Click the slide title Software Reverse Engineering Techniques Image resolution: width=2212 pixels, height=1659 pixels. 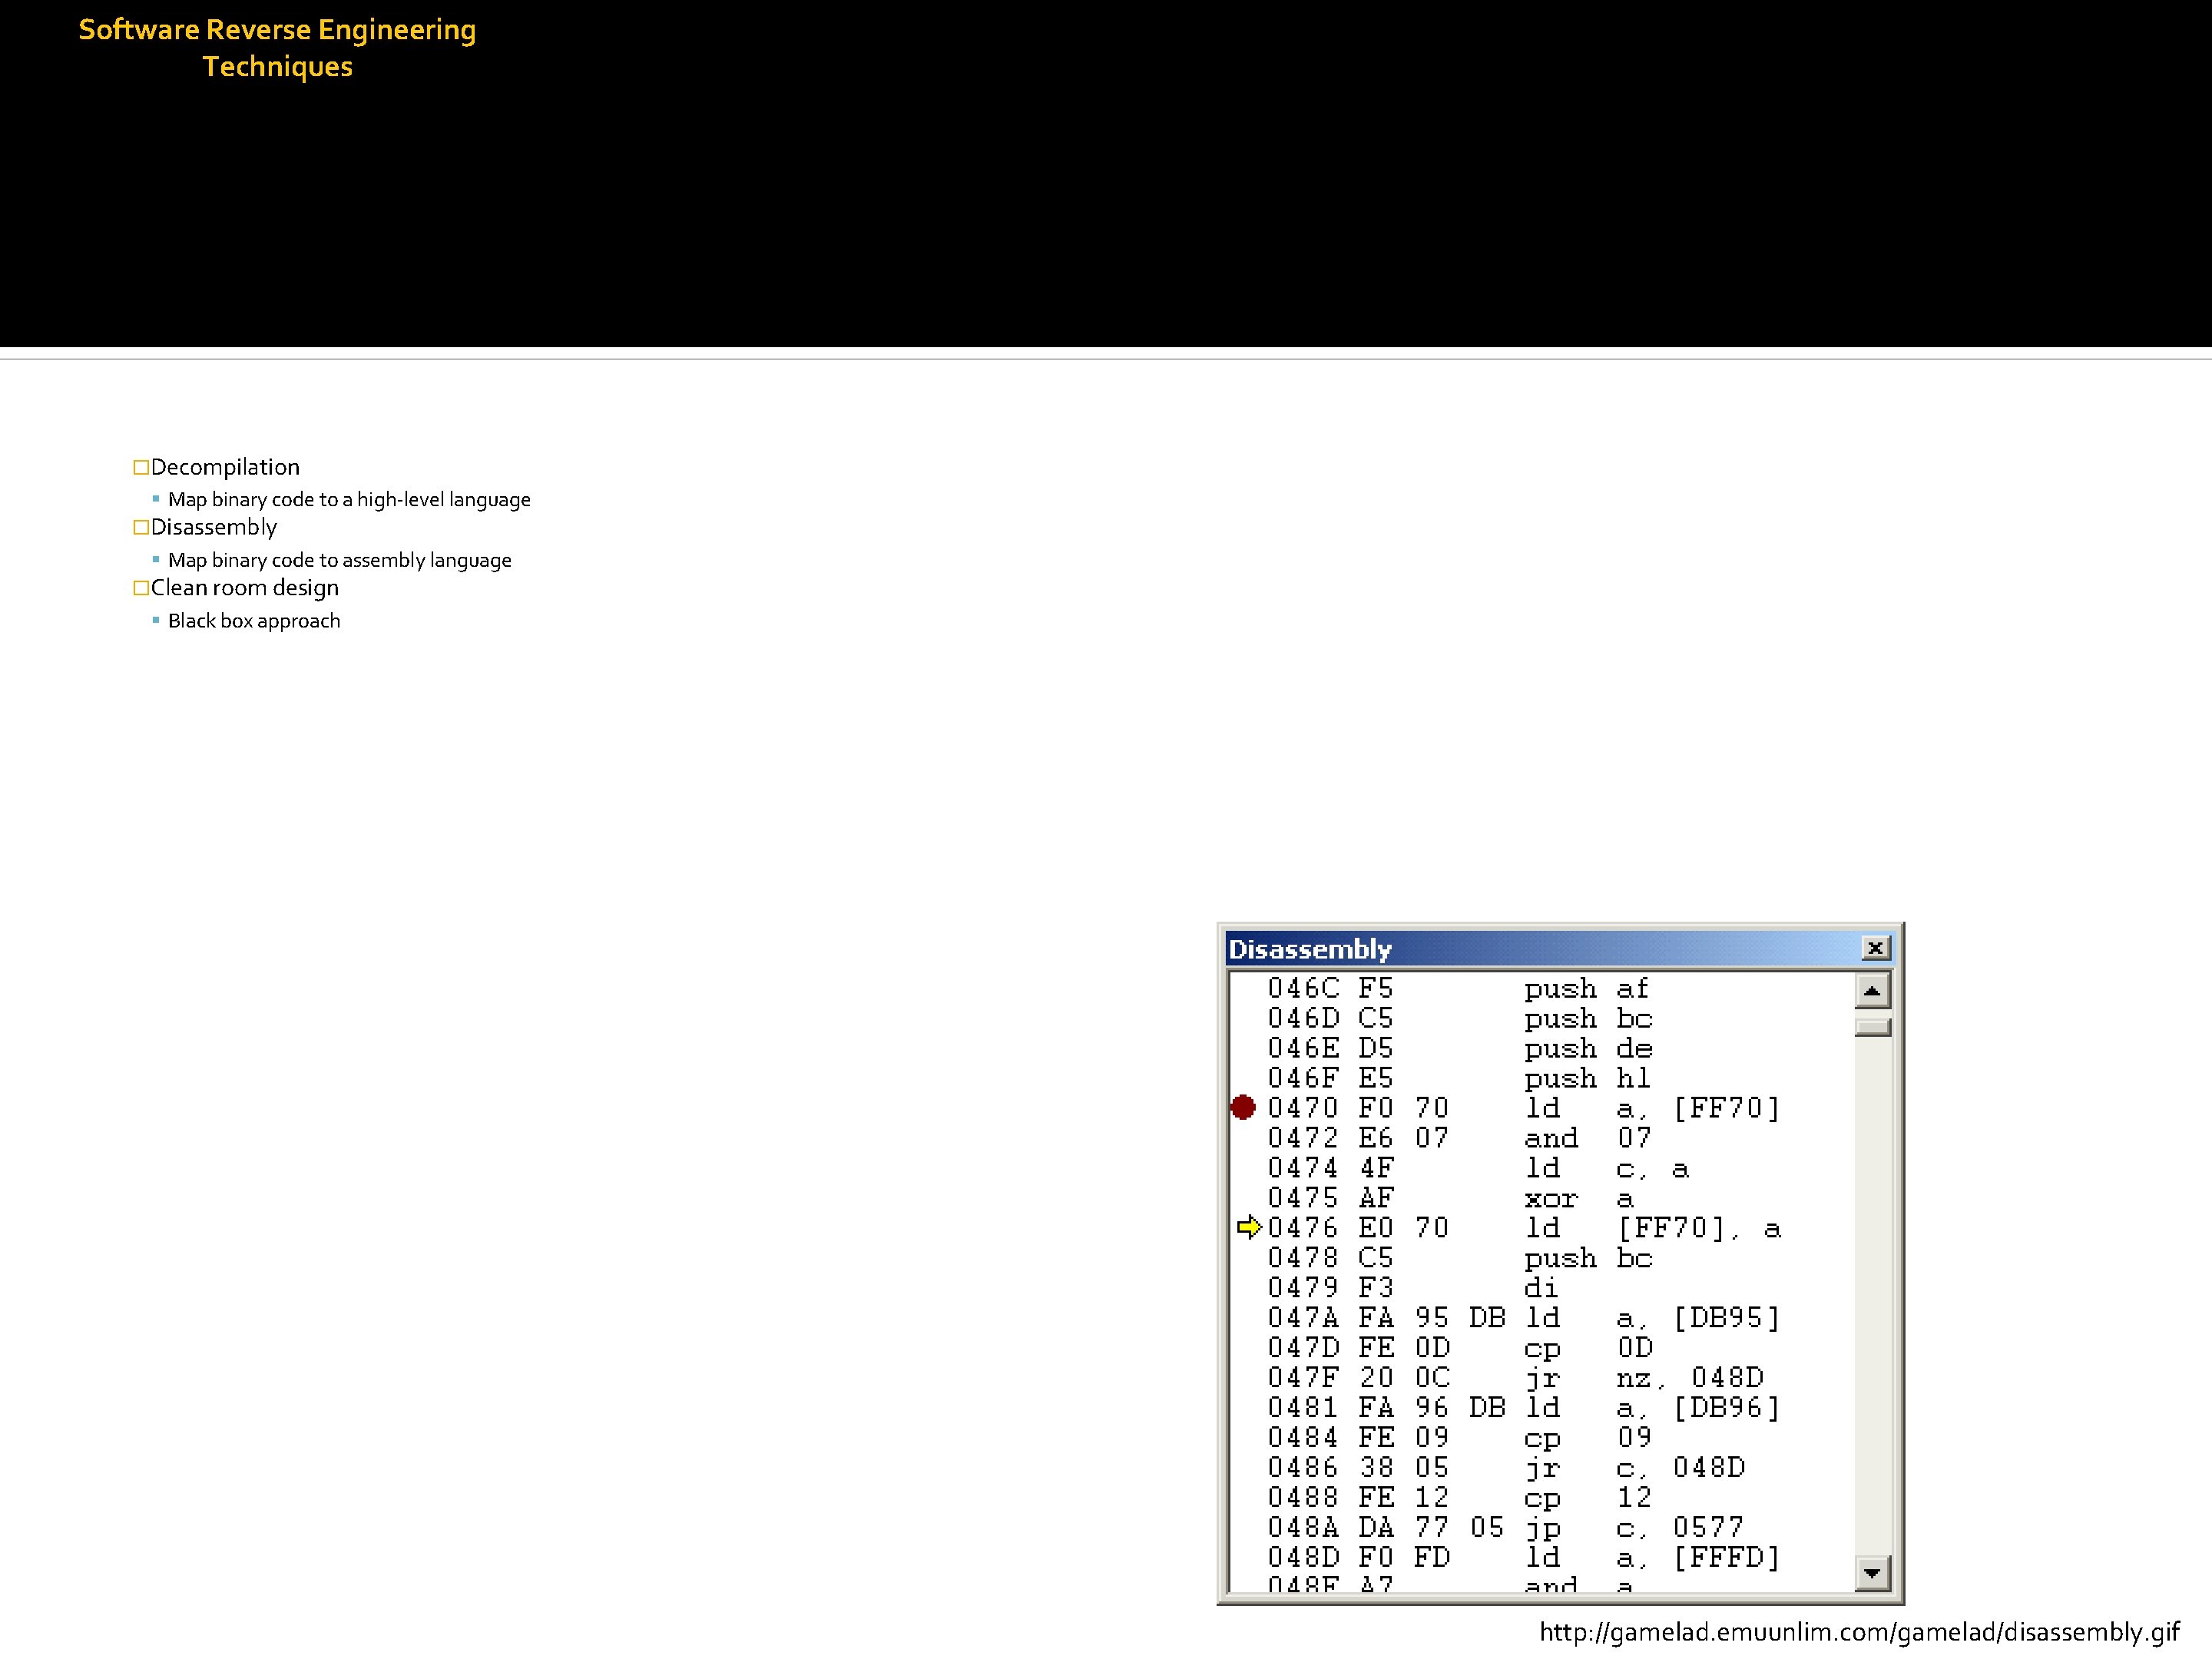(x=277, y=48)
